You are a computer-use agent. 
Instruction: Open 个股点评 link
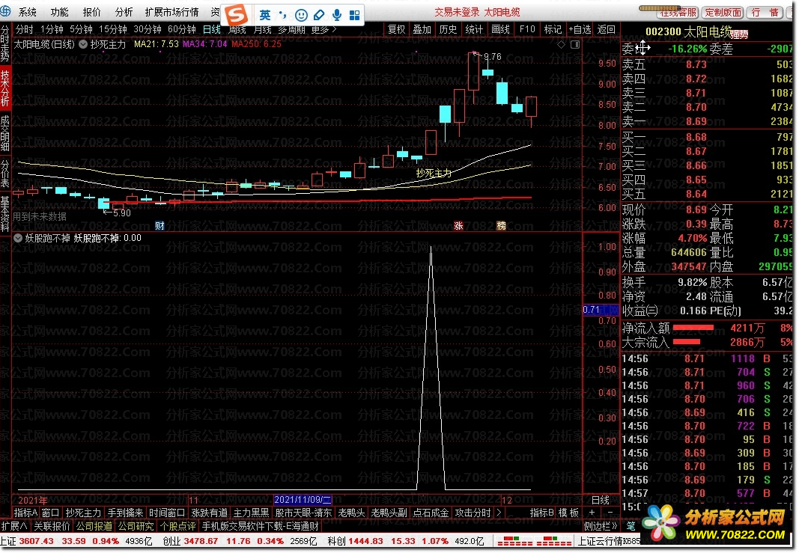[177, 526]
